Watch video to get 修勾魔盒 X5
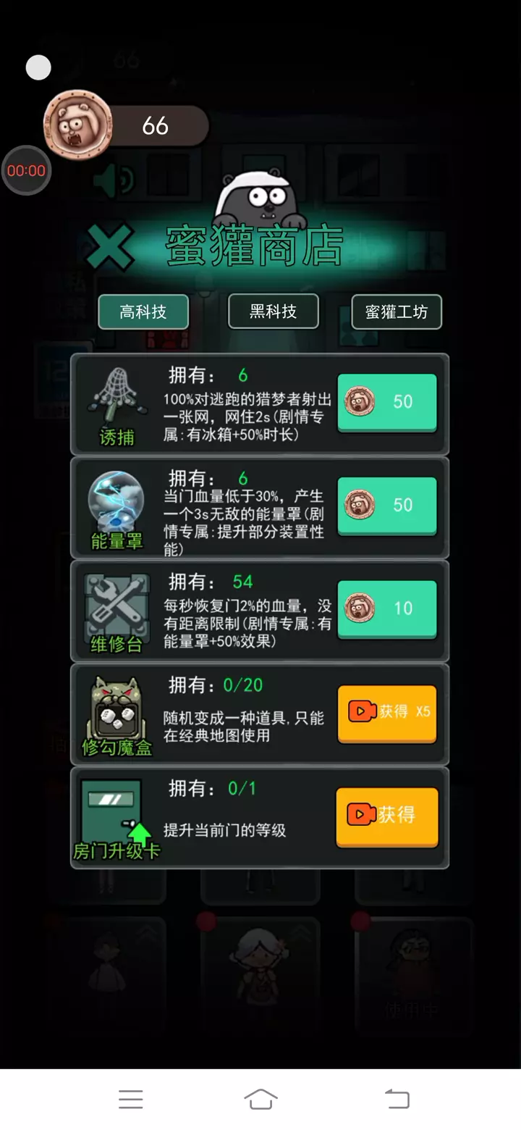The width and height of the screenshot is (521, 1130). click(387, 713)
